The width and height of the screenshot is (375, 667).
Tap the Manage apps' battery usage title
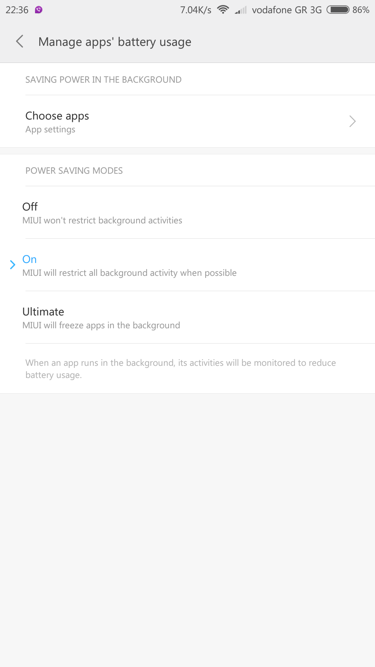point(115,42)
